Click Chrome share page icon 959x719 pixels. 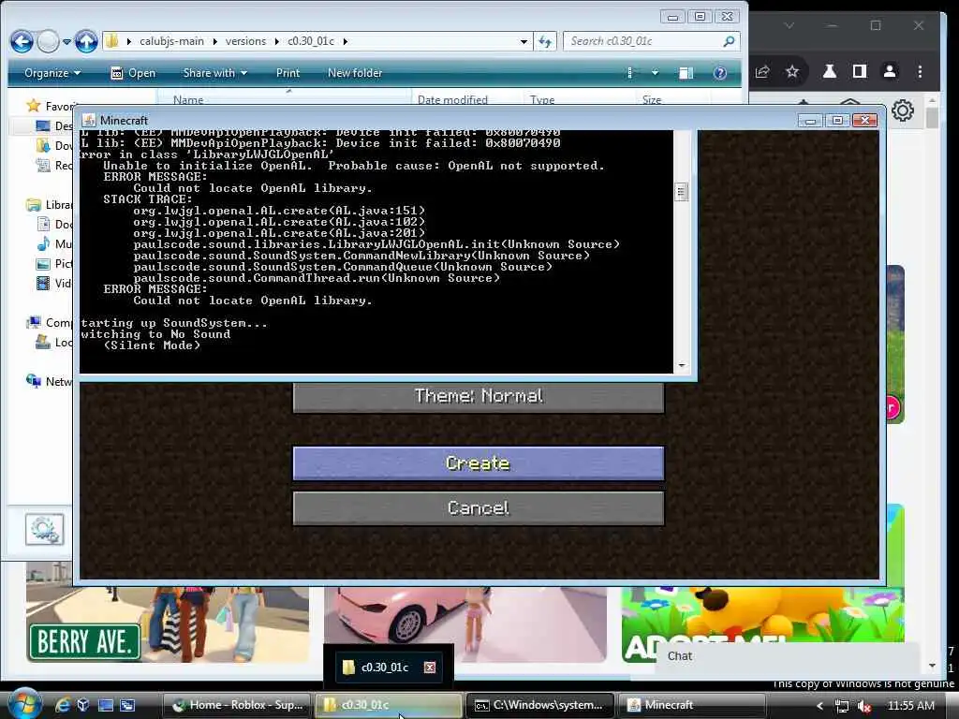point(762,71)
